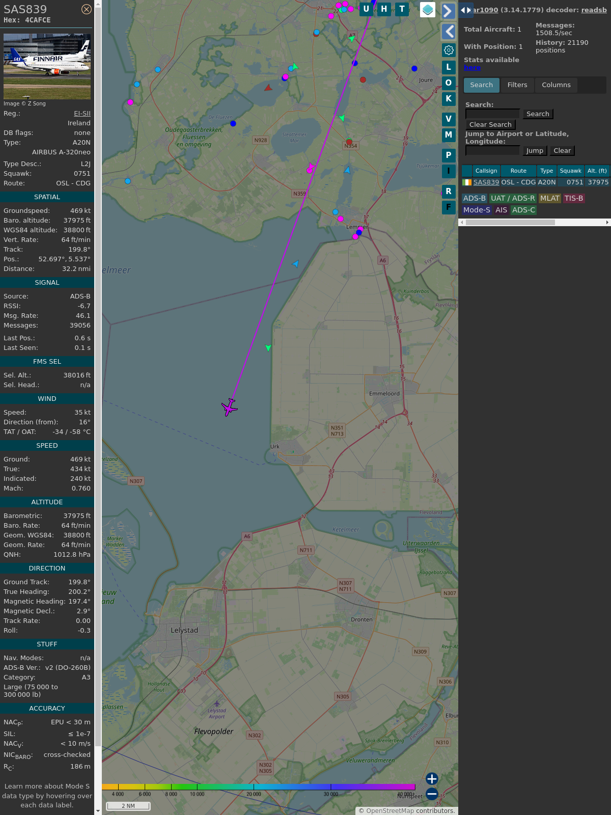Click the K map control button
Image resolution: width=611 pixels, height=815 pixels.
point(448,99)
